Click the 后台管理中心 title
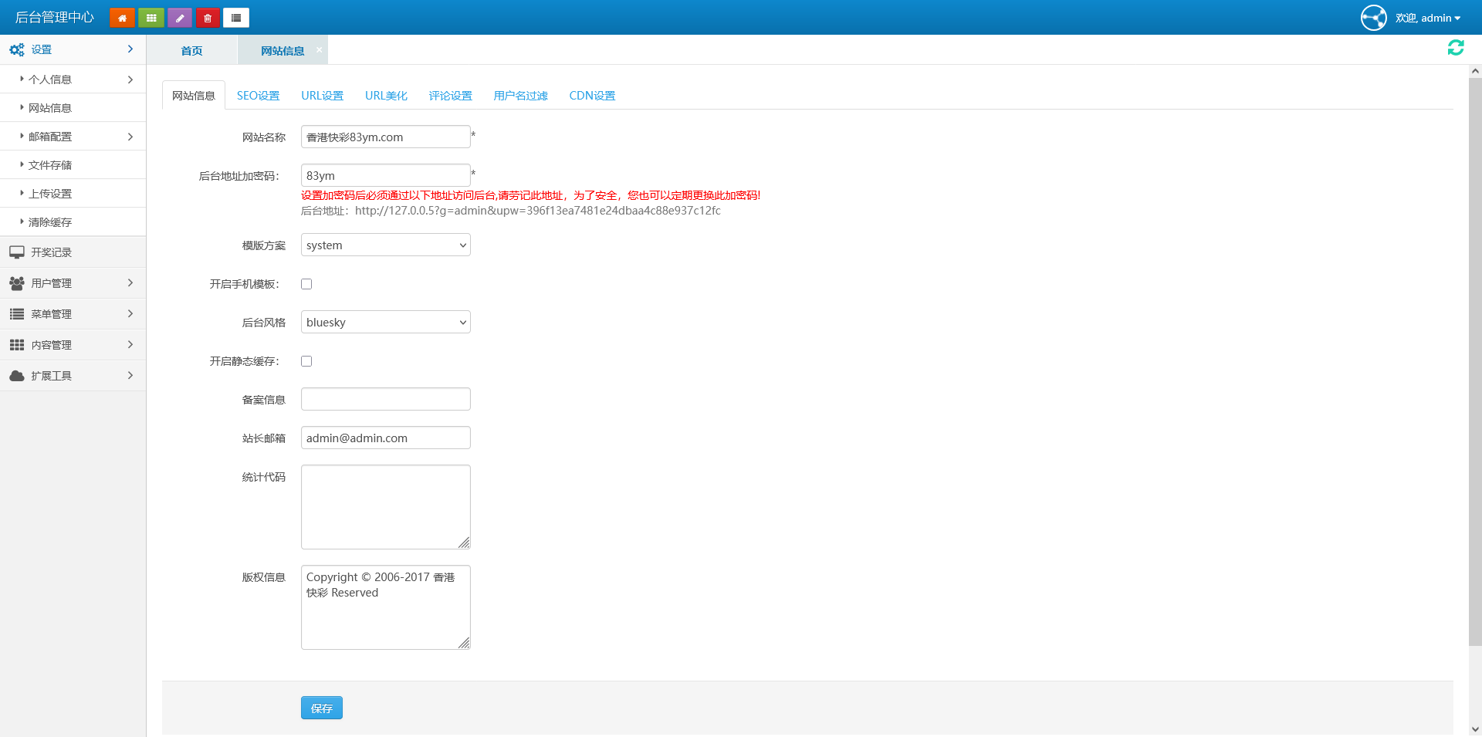The width and height of the screenshot is (1482, 737). [54, 17]
